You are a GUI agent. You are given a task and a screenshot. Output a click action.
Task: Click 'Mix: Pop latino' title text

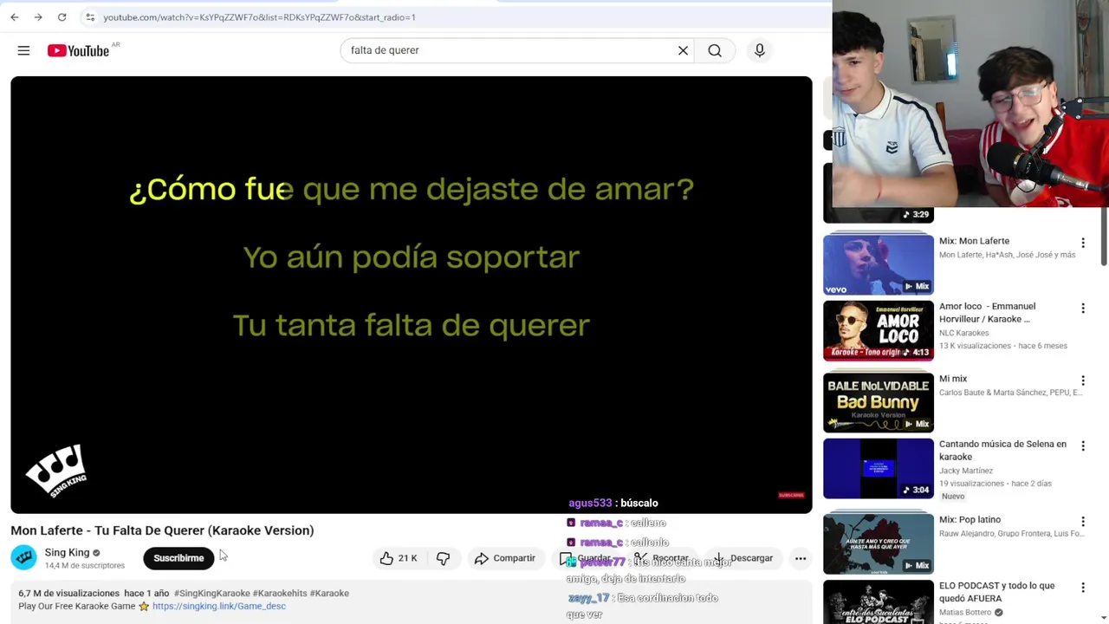tap(970, 520)
